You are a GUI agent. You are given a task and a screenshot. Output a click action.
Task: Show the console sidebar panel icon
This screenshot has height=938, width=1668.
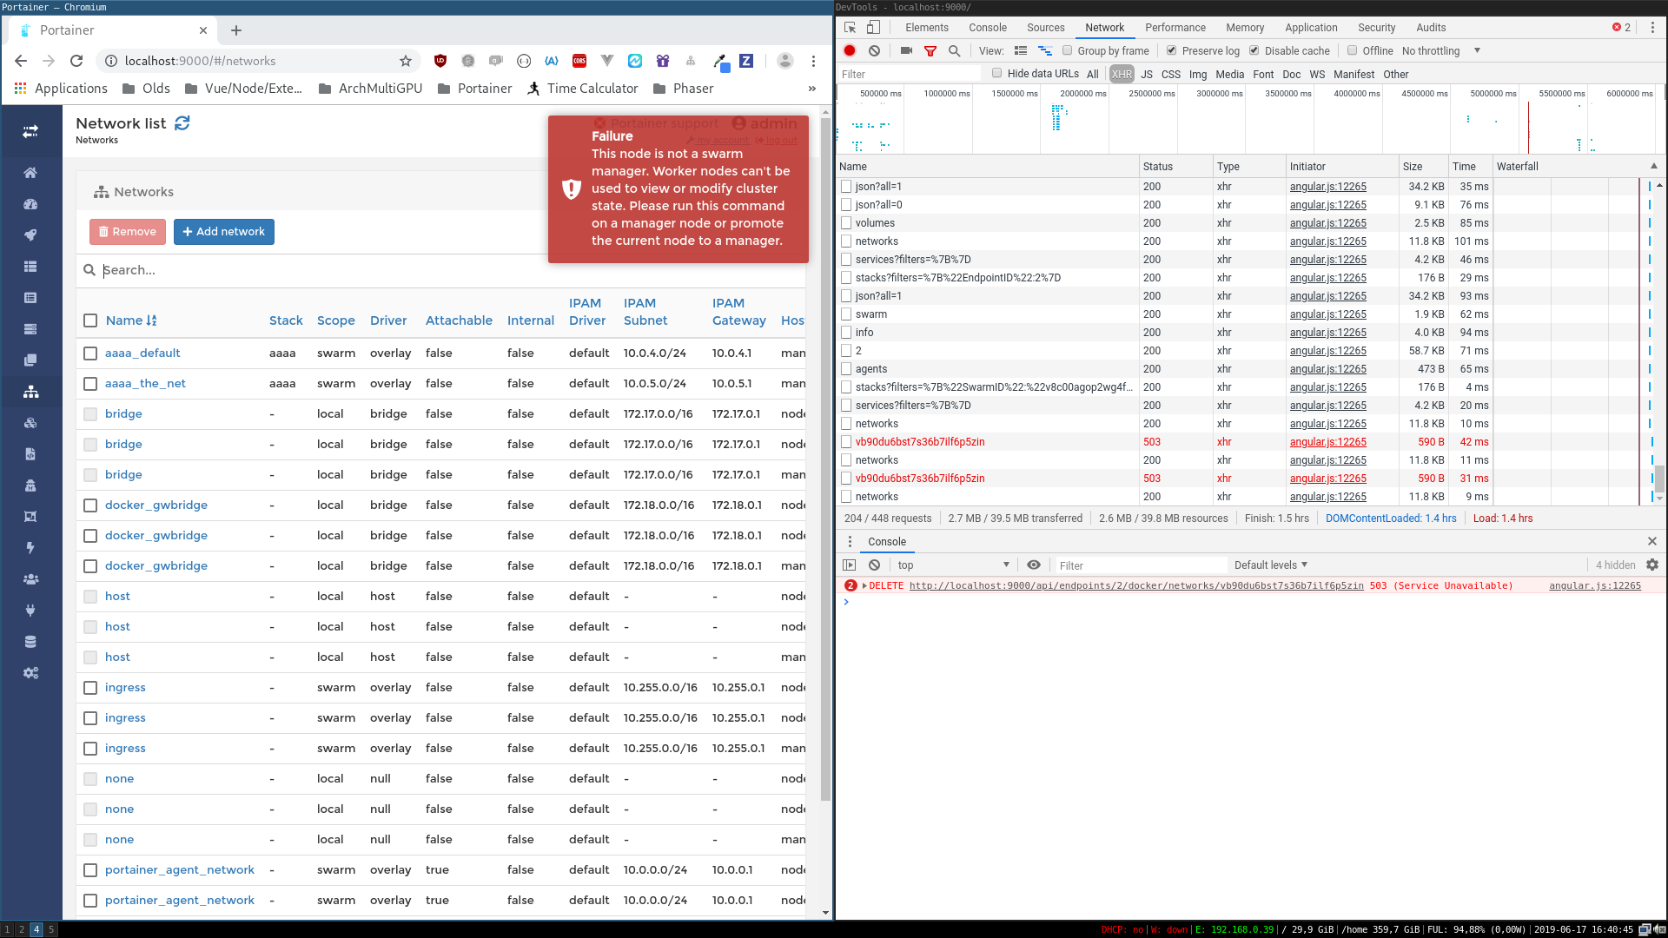(x=850, y=565)
